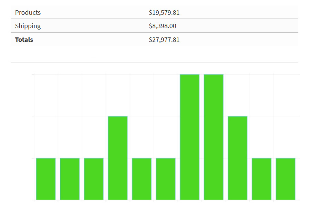Click the fifth green bar from left
This screenshot has height=206, width=310.
142,179
